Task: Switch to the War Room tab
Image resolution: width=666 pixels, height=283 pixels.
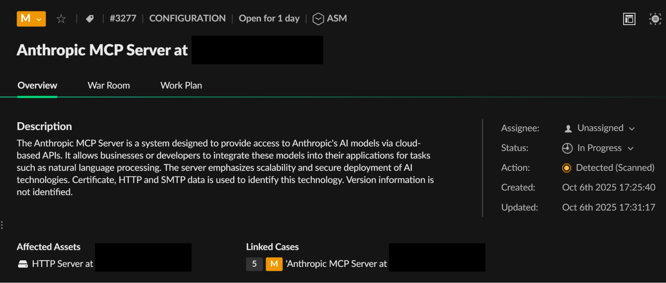Action: 109,85
